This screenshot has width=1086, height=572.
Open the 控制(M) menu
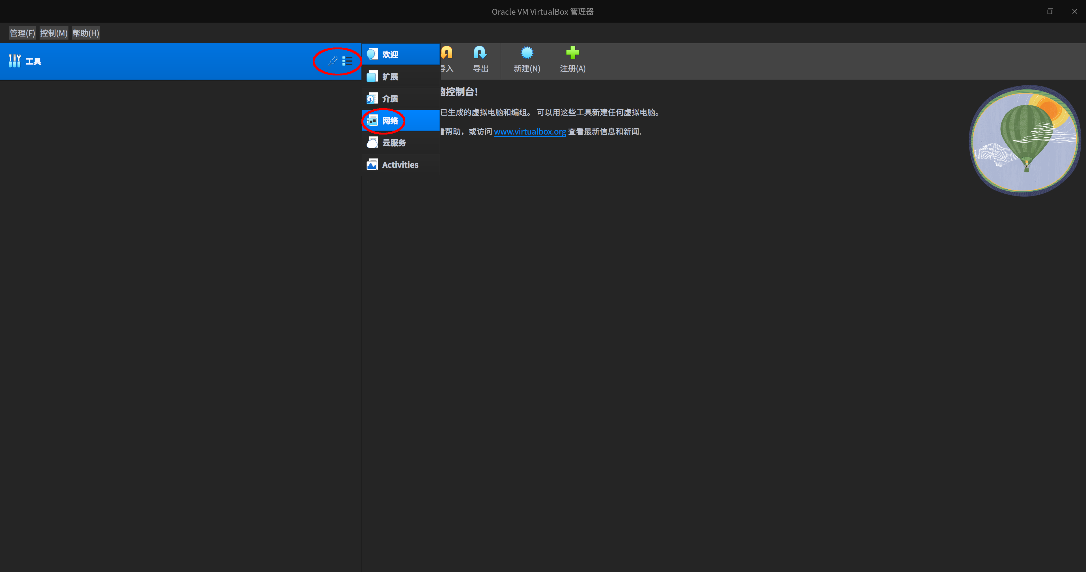point(53,33)
